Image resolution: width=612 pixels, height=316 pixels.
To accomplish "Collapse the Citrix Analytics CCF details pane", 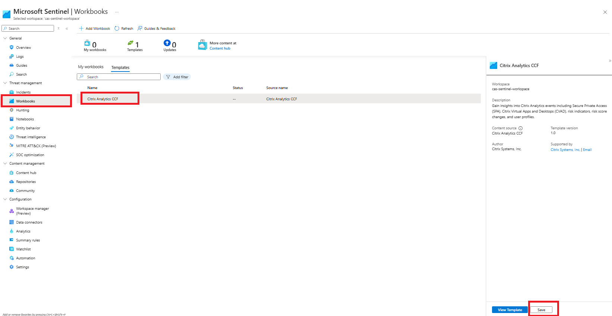I will click(x=610, y=60).
